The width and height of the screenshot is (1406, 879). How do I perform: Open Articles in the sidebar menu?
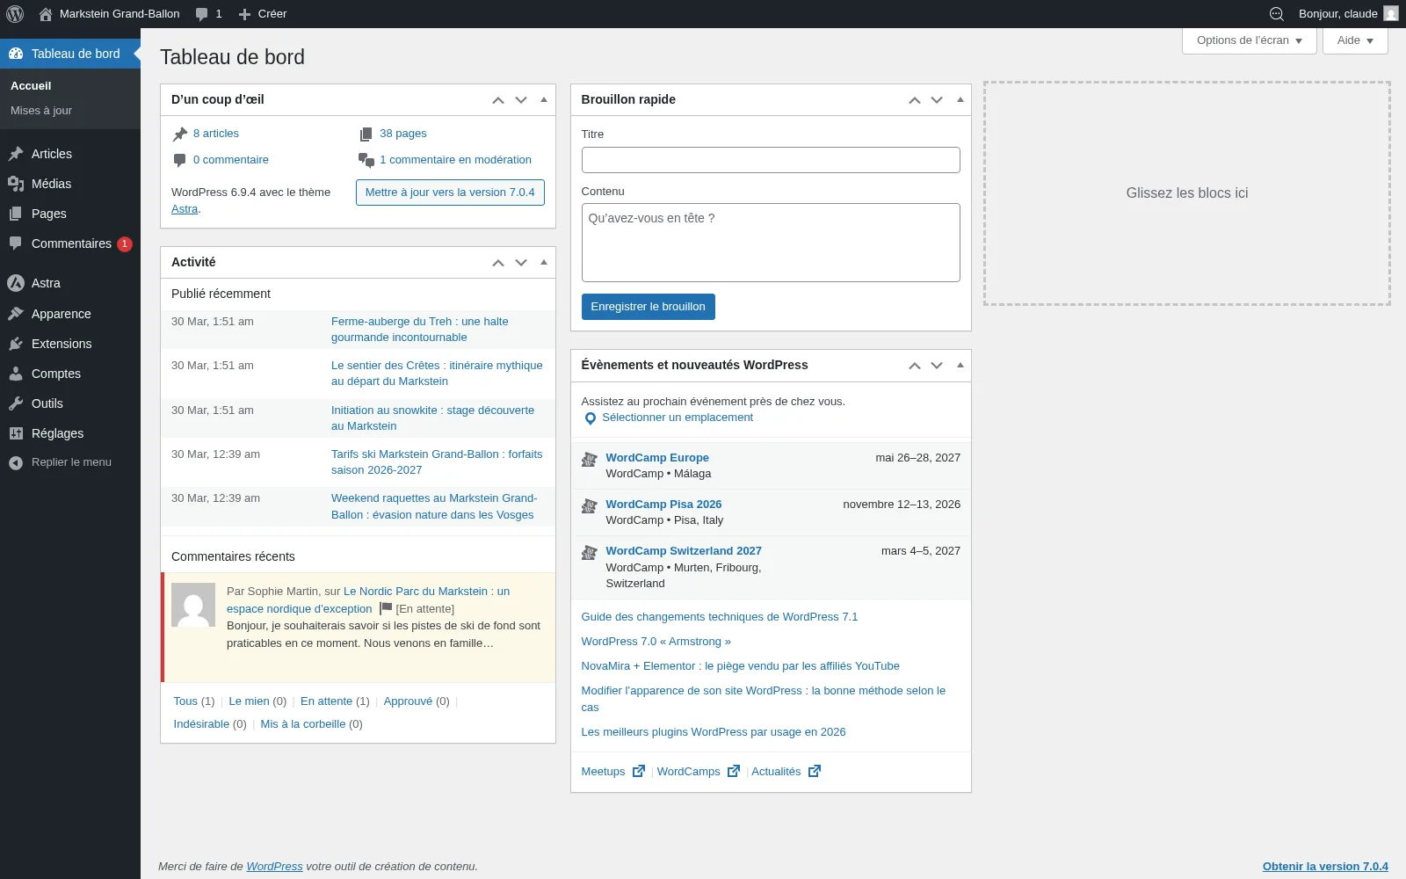[x=70, y=154]
